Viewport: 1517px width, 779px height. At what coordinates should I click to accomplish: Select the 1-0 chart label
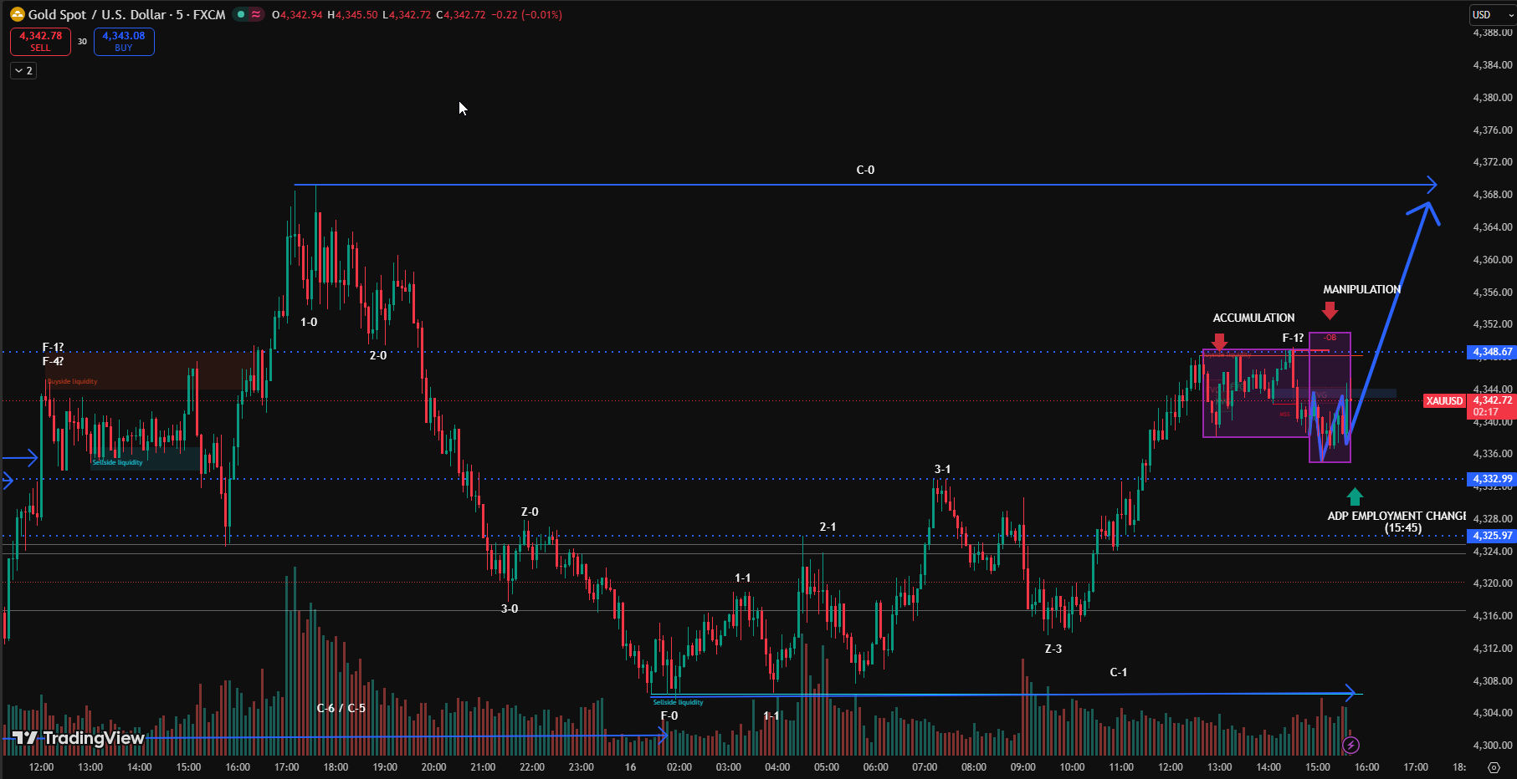(x=309, y=322)
